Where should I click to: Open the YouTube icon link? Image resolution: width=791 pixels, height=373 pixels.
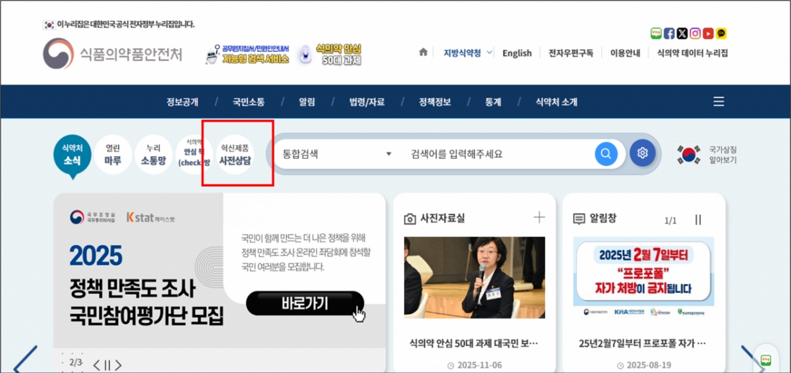coord(708,34)
